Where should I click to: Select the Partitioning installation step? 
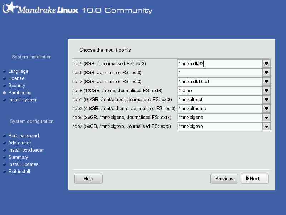(20, 93)
